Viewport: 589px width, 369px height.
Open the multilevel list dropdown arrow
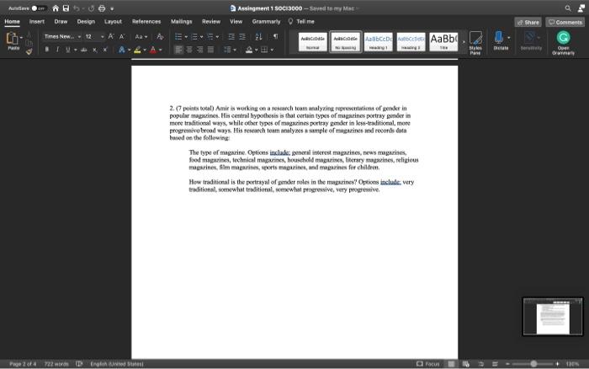click(217, 37)
